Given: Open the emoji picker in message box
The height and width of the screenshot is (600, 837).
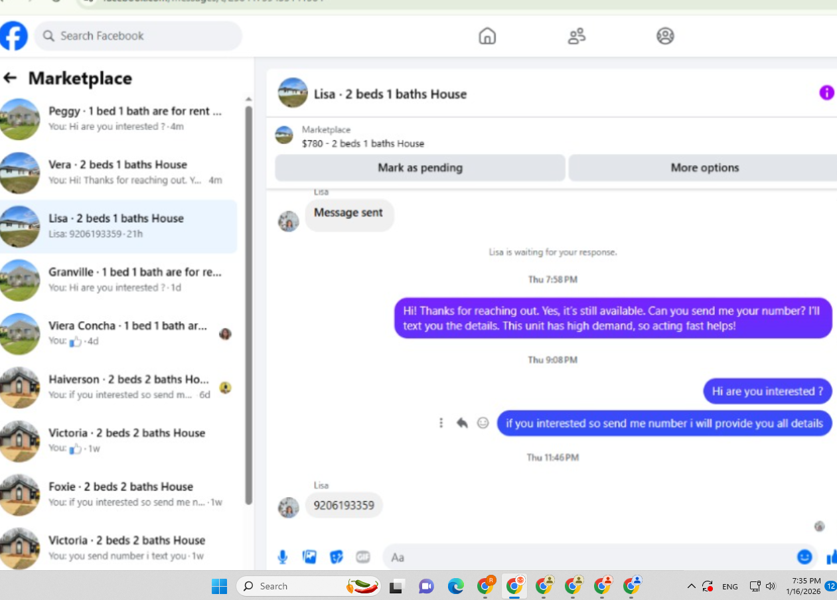Looking at the screenshot, I should click(x=804, y=557).
